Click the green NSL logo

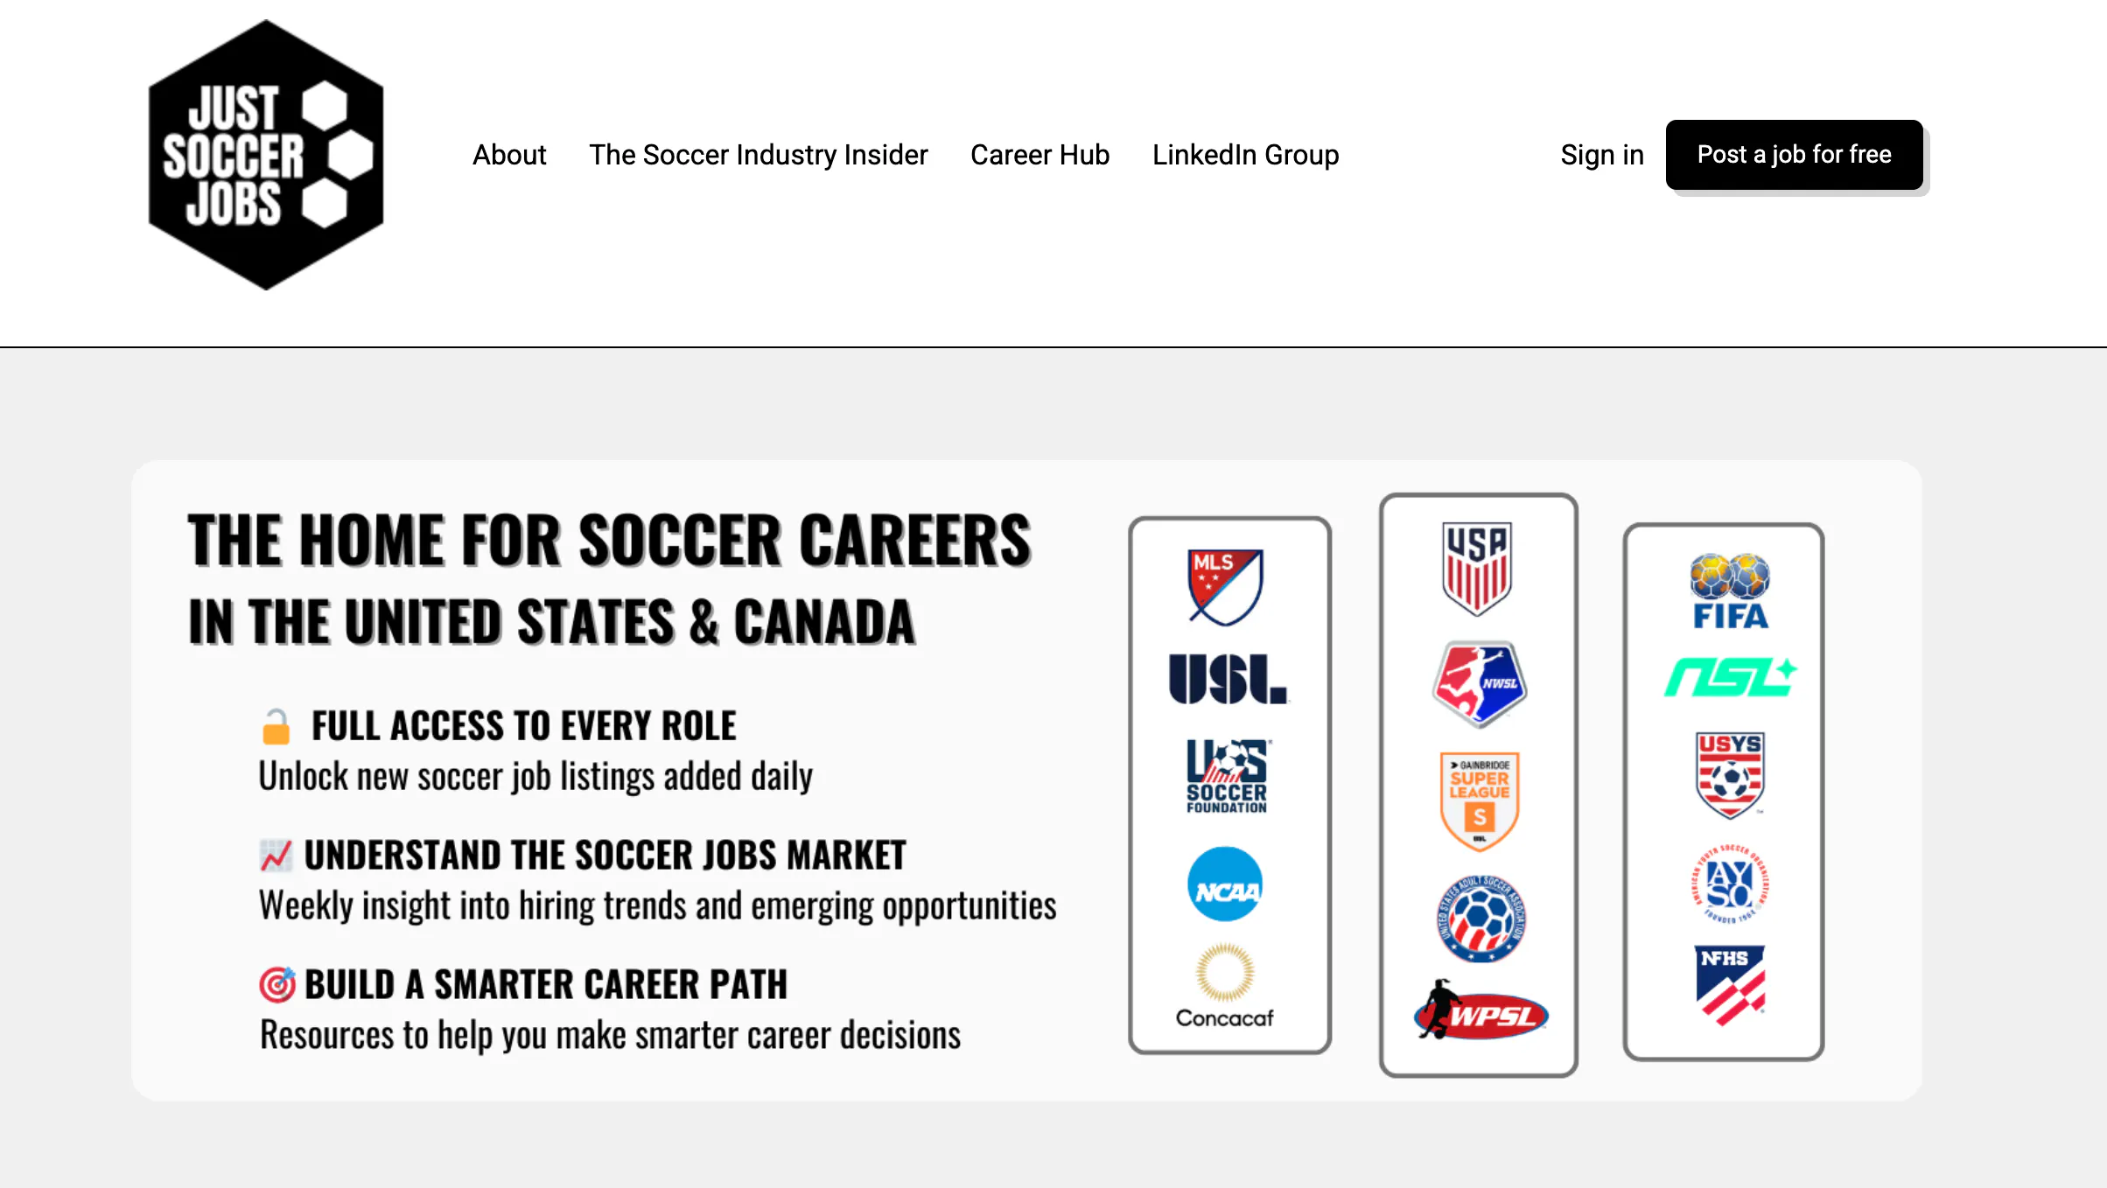(x=1731, y=677)
